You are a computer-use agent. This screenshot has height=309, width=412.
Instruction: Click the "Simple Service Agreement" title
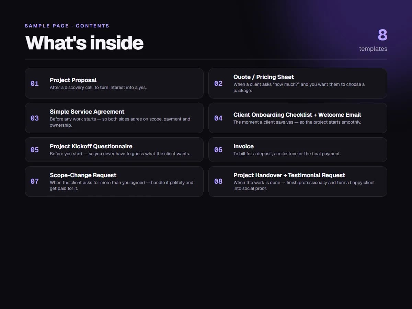(x=87, y=112)
